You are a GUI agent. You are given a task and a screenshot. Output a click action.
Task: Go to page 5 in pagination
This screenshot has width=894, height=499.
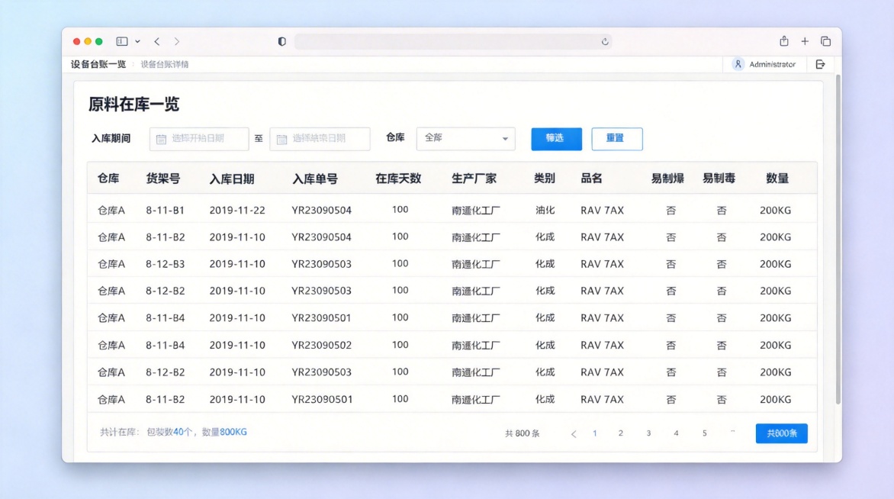[x=705, y=433]
